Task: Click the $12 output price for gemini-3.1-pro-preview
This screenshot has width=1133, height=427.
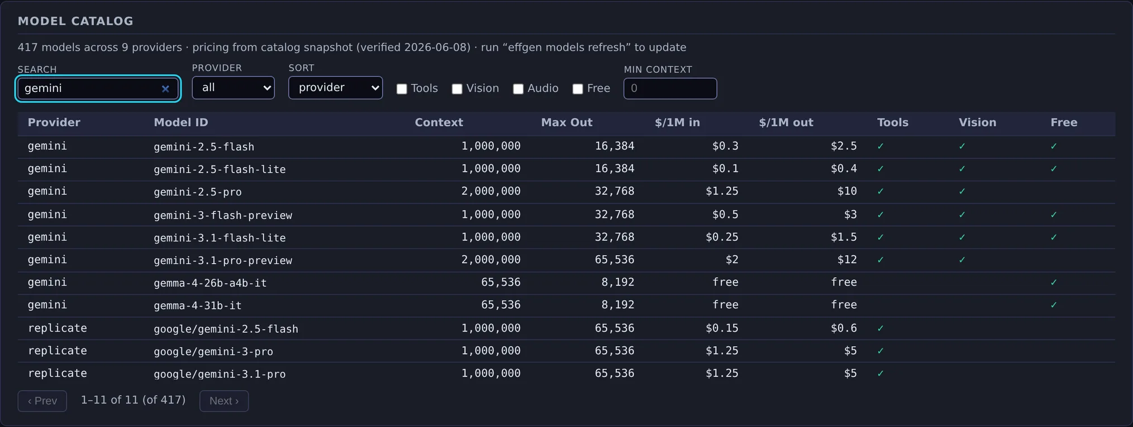Action: pos(847,260)
